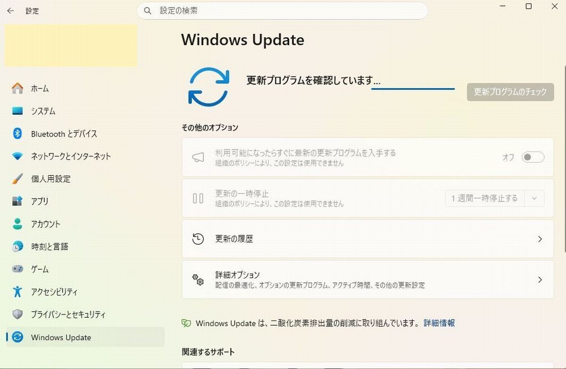Click the Privacy shield icon
Viewport: 566px width, 369px height.
point(17,314)
